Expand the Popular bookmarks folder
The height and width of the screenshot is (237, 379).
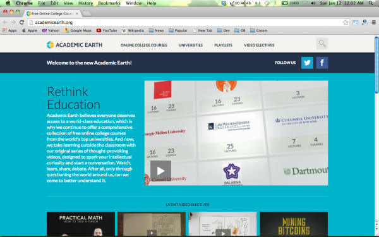178,30
